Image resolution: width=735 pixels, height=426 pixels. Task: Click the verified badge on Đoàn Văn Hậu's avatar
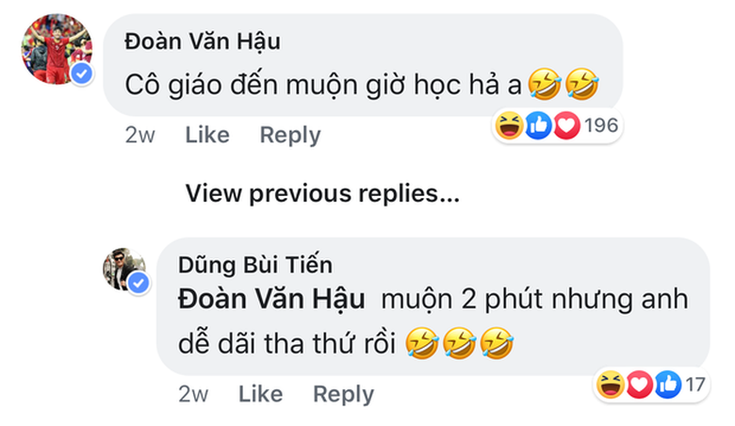point(82,75)
